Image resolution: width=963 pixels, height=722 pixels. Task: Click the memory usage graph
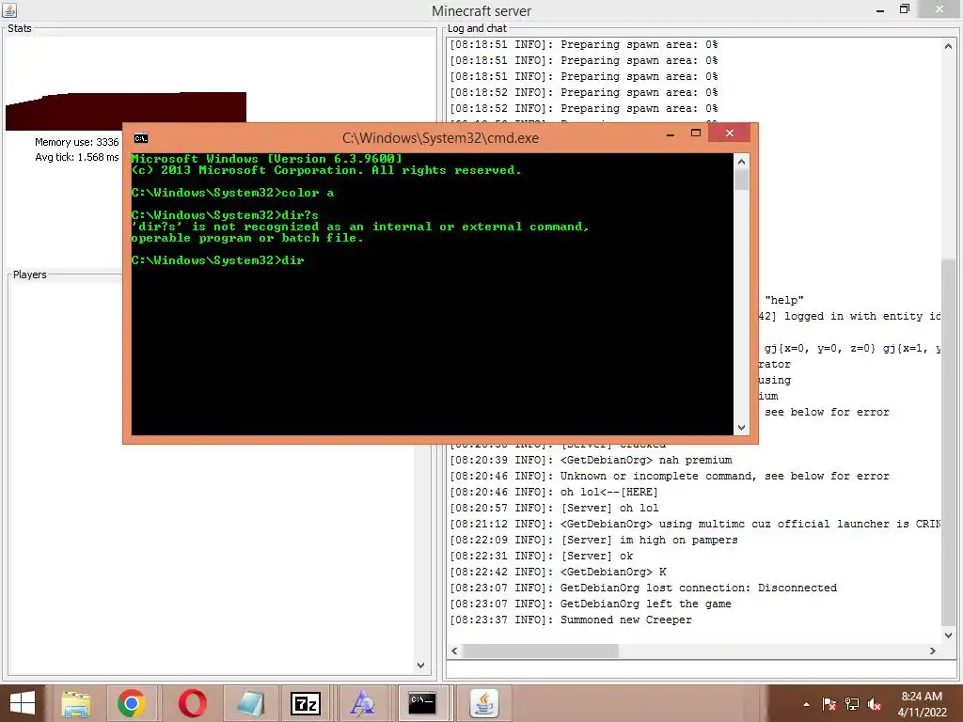point(126,111)
